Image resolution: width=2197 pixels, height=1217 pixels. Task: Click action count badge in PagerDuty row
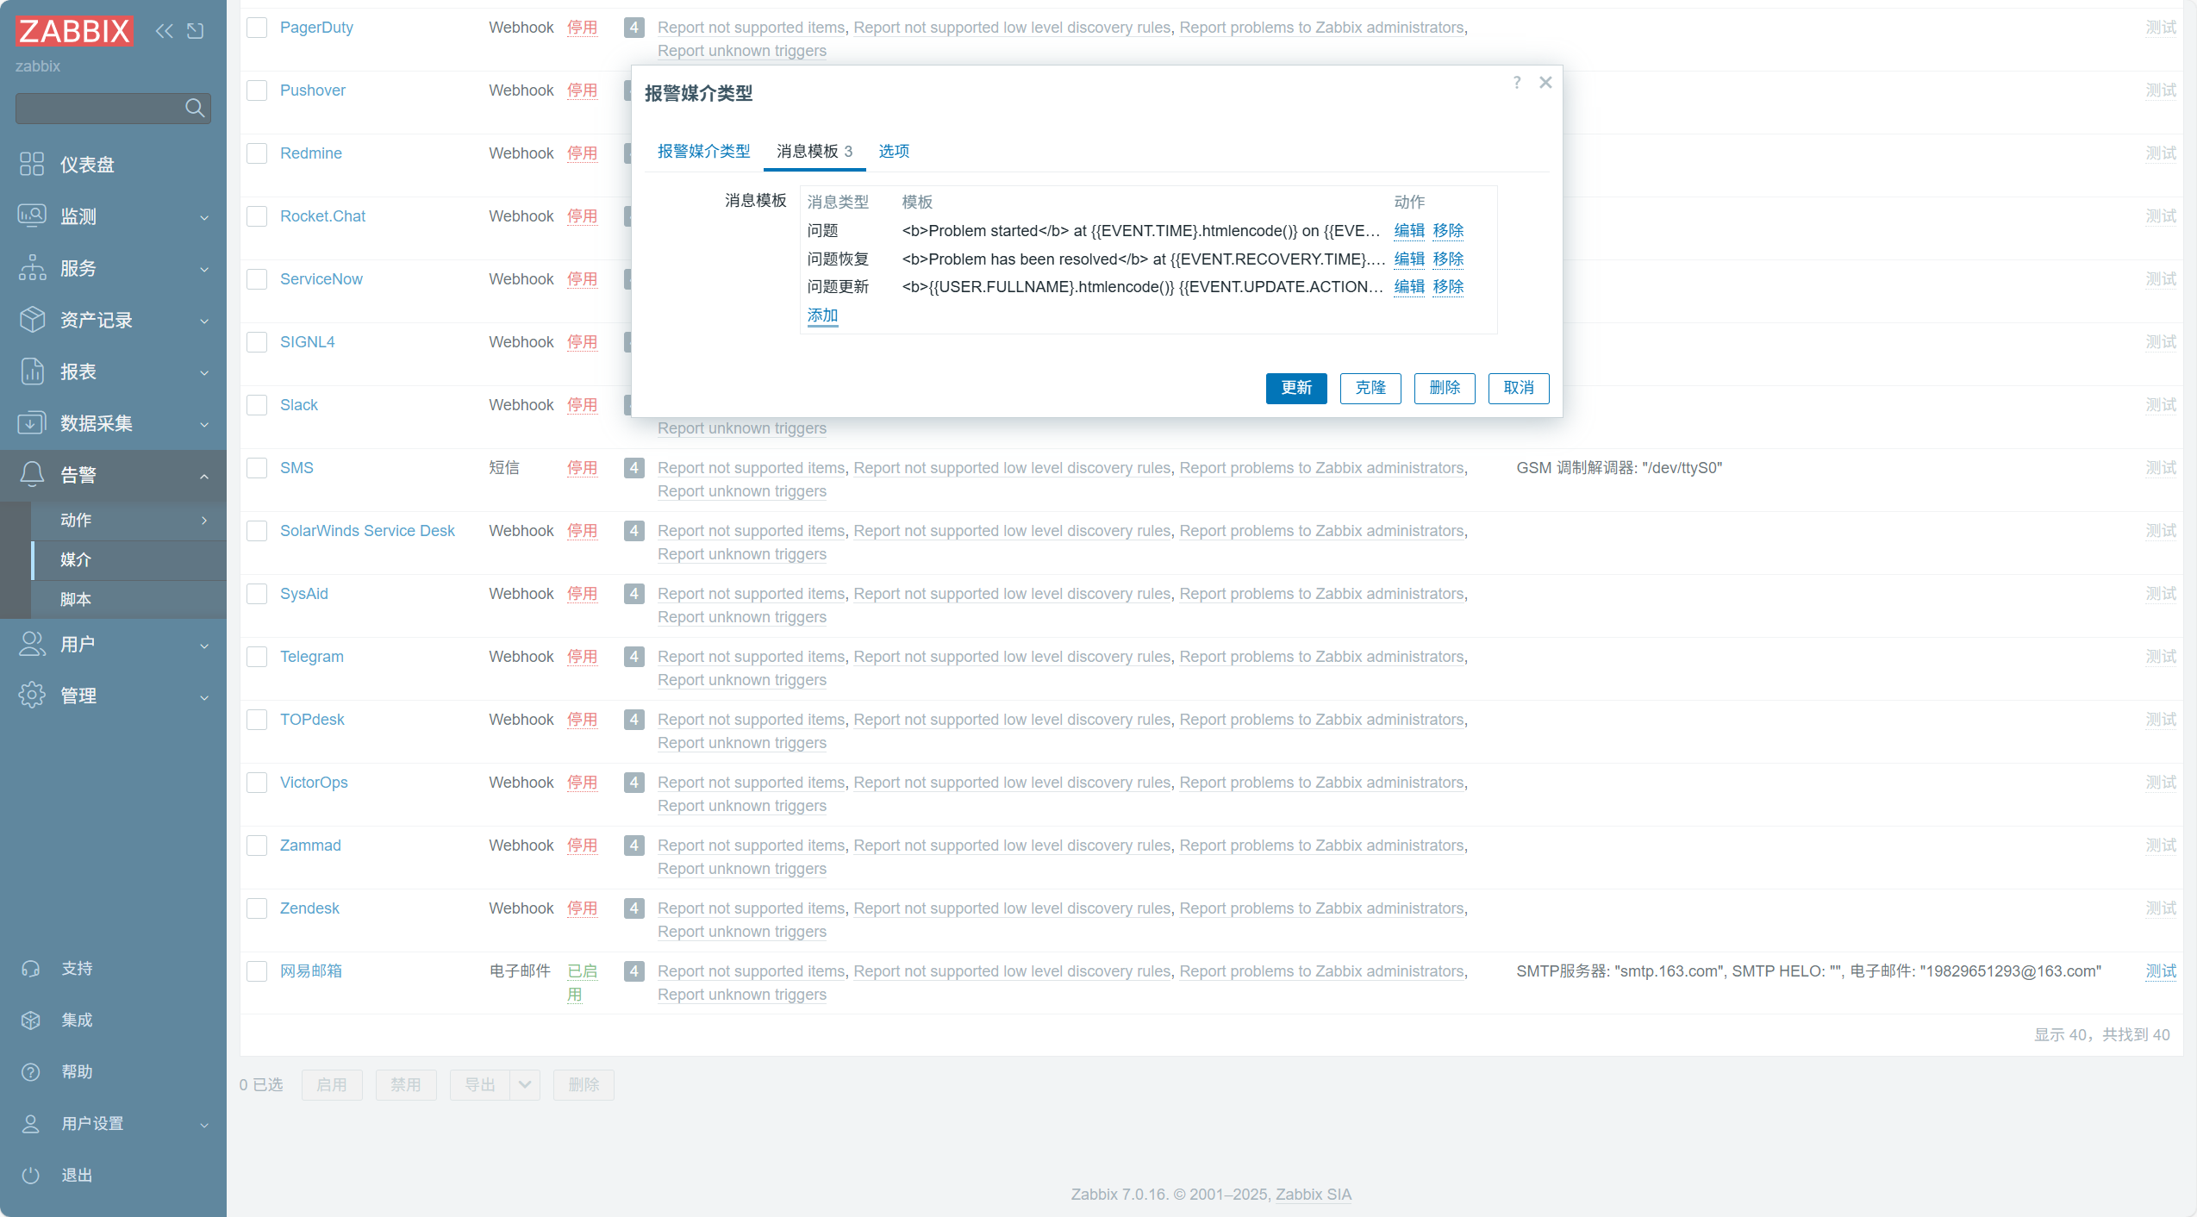pyautogui.click(x=634, y=28)
